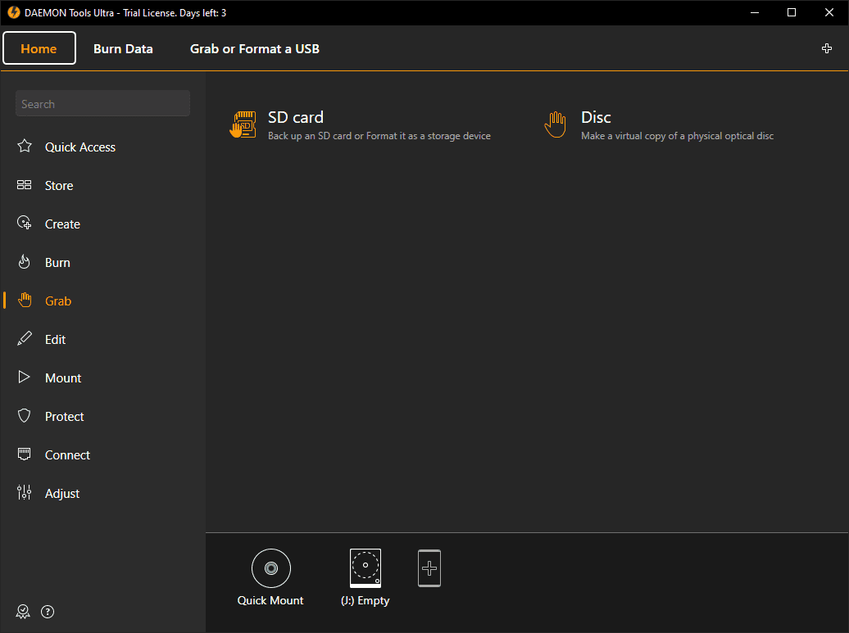Click the Search input field
Screen dimensions: 849x633
pos(103,103)
